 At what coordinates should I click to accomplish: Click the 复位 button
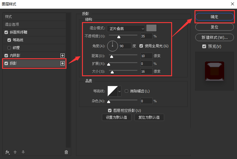215,27
